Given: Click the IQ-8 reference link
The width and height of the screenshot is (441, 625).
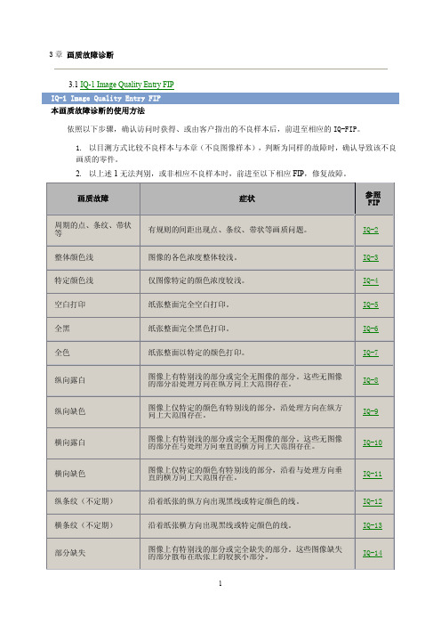Looking at the screenshot, I should coord(370,380).
